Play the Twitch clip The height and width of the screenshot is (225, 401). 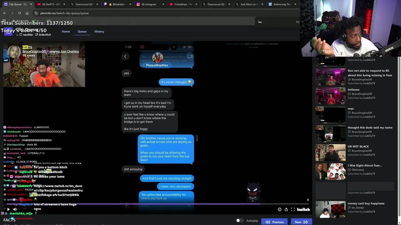[x=8, y=209]
